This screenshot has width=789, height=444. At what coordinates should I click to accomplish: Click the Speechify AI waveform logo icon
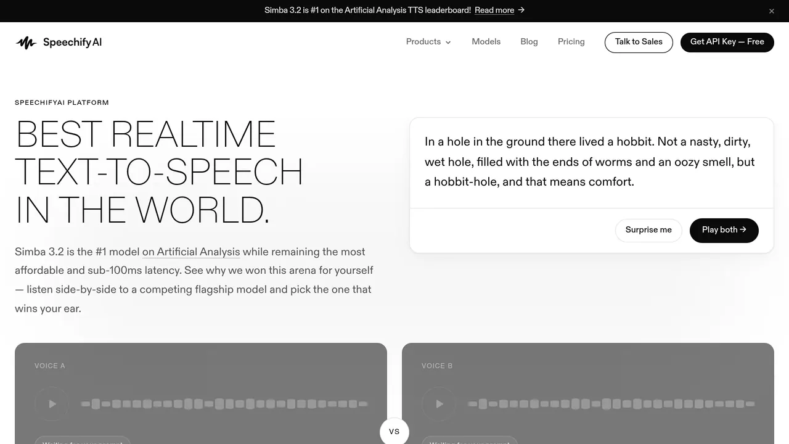pos(26,43)
